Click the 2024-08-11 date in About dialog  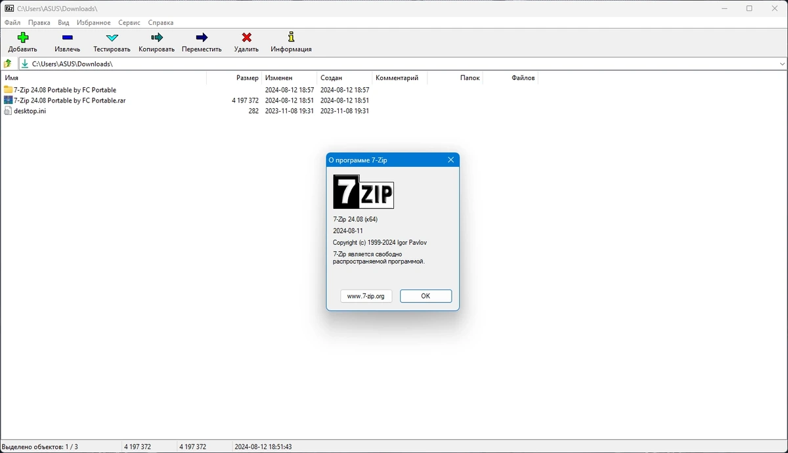pos(348,231)
